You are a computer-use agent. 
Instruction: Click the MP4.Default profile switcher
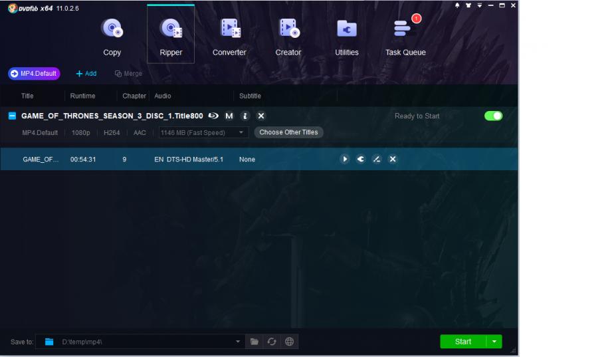(34, 73)
